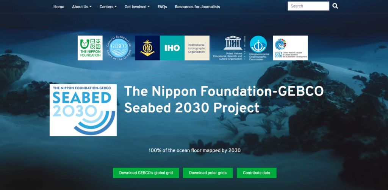Image resolution: width=388 pixels, height=190 pixels.
Task: Click the teal IHO logo tile
Action: coord(172,48)
